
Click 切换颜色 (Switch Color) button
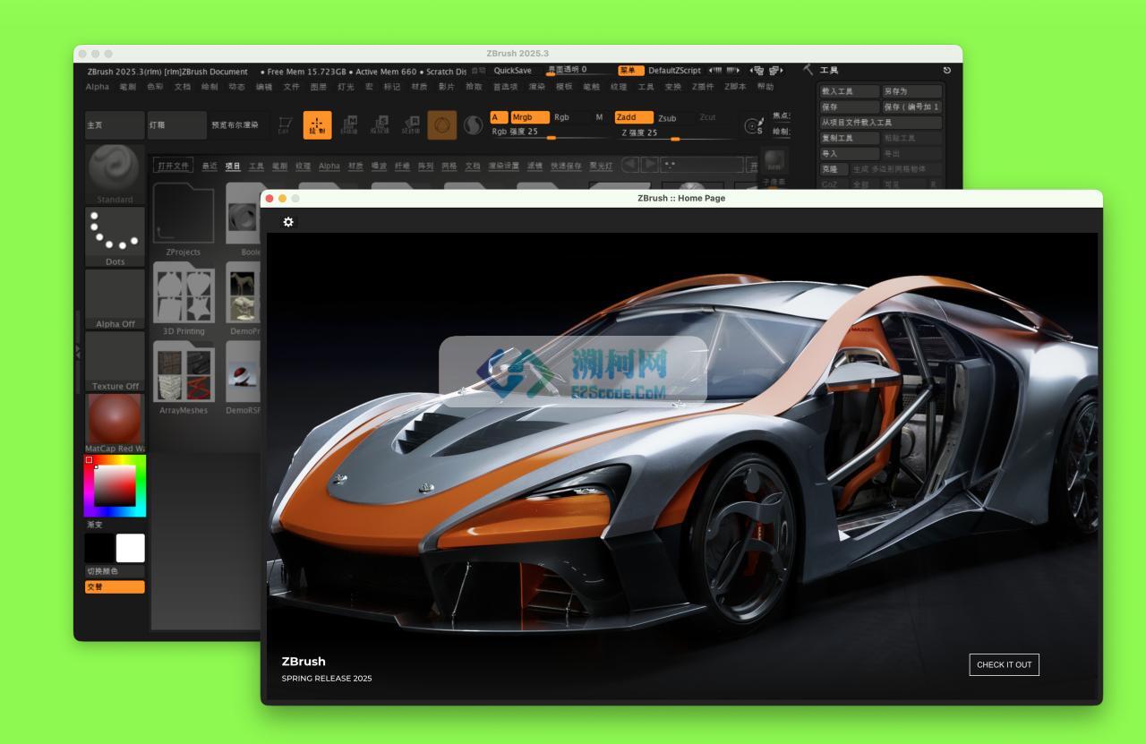click(115, 571)
